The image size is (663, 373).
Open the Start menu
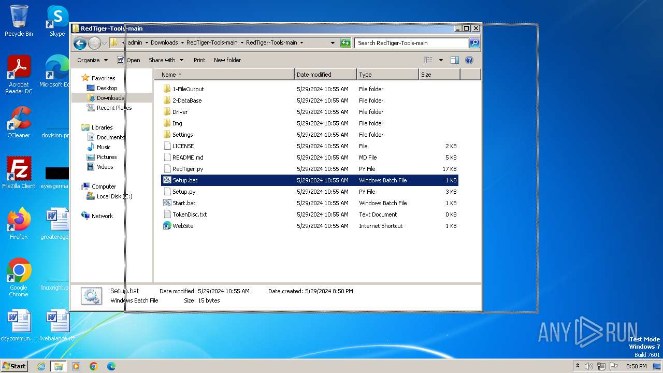click(15, 366)
